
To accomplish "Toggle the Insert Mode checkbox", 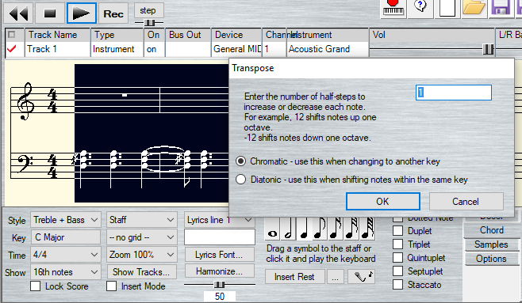I will [x=111, y=286].
